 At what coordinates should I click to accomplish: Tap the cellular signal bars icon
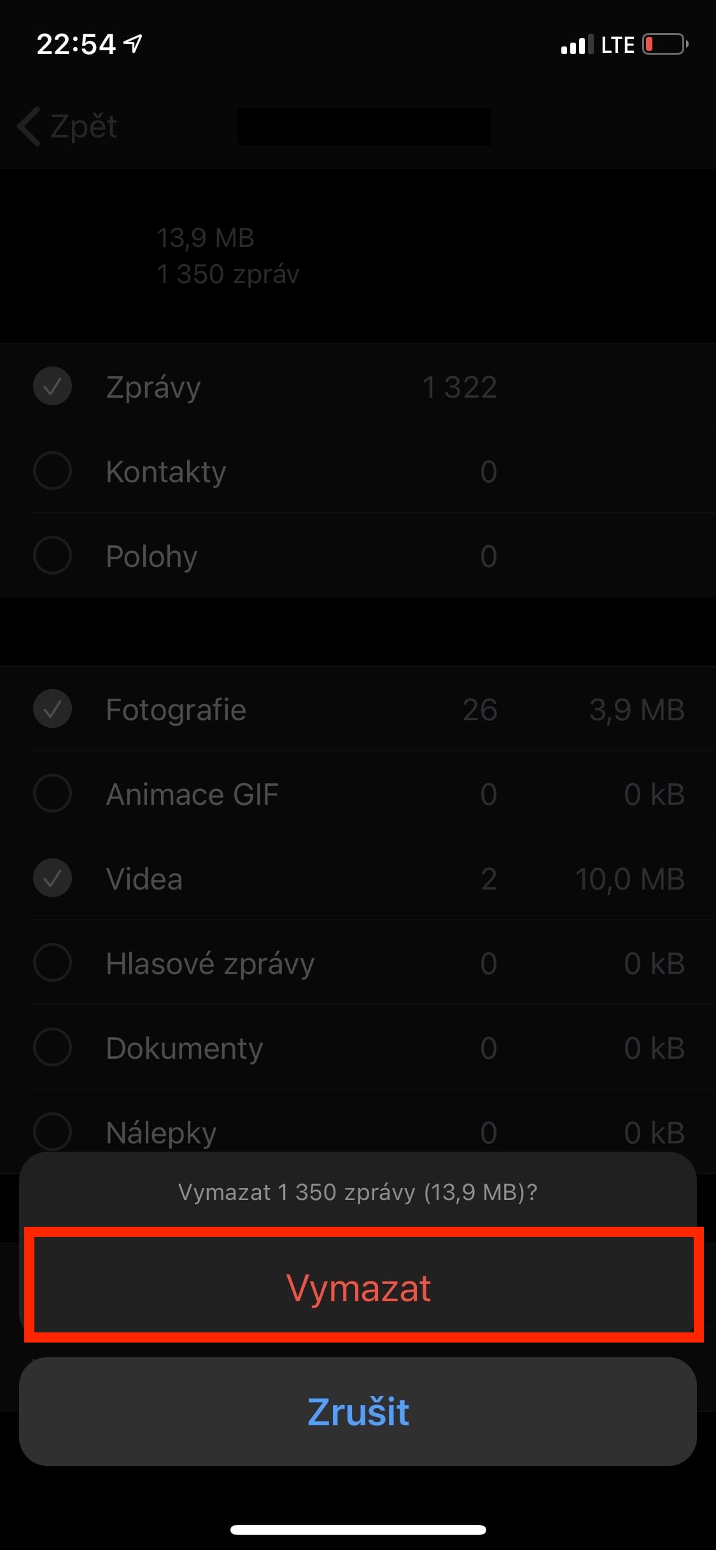[577, 45]
